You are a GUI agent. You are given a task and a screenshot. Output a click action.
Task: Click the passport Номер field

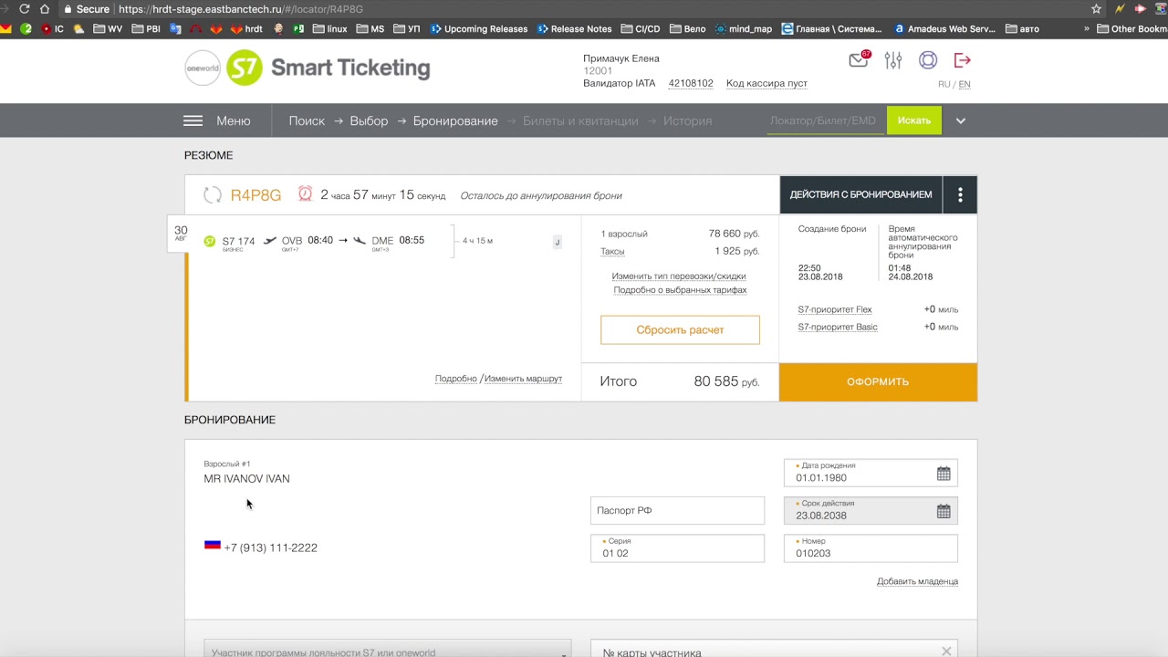[x=871, y=548]
